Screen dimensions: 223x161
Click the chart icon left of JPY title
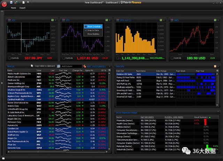(9, 20)
